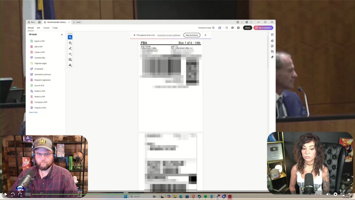Open the Acrobat Menu hamburger button
The height and width of the screenshot is (200, 355).
[x=31, y=22]
